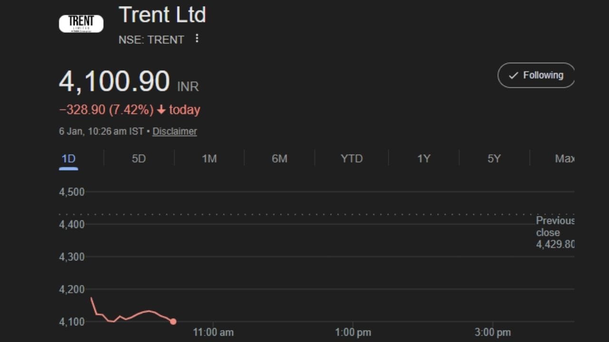
Task: Open the Disclaimer link
Action: pos(175,131)
